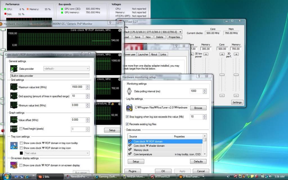
Task: Click the Grid spacing icon
Action: click(14, 96)
